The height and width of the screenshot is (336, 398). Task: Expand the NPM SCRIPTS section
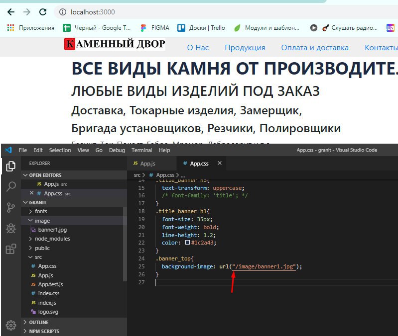pos(74,331)
